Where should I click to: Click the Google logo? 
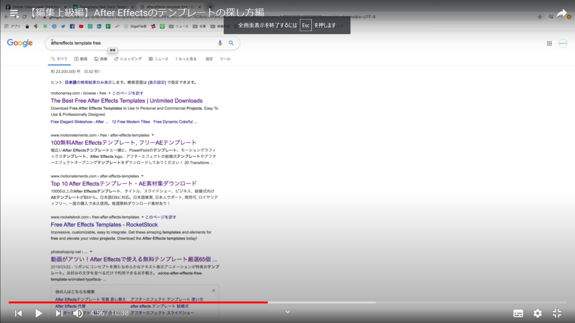pyautogui.click(x=20, y=43)
